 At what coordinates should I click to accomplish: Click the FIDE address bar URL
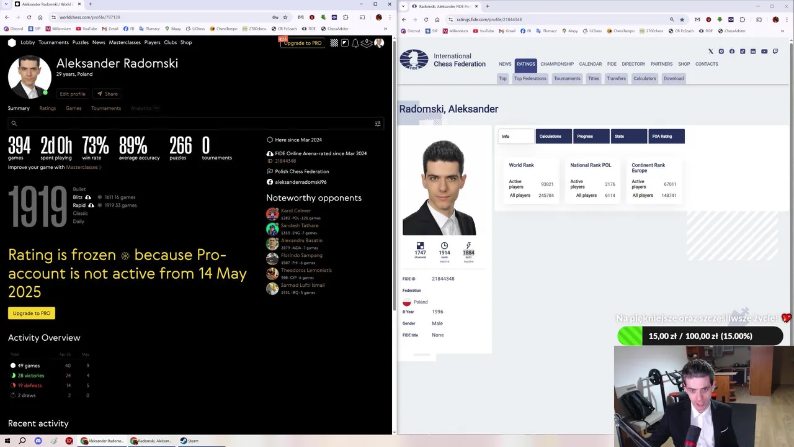point(489,19)
